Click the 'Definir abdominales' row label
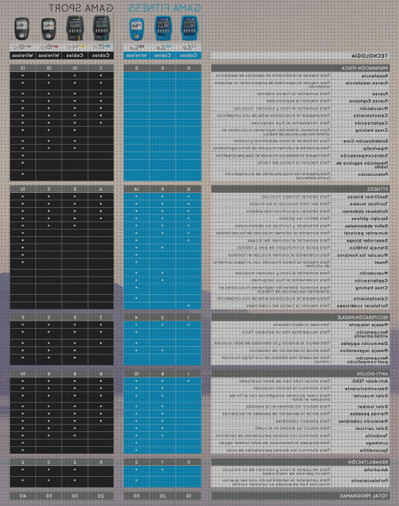This screenshot has height=506, width=399. click(366, 226)
